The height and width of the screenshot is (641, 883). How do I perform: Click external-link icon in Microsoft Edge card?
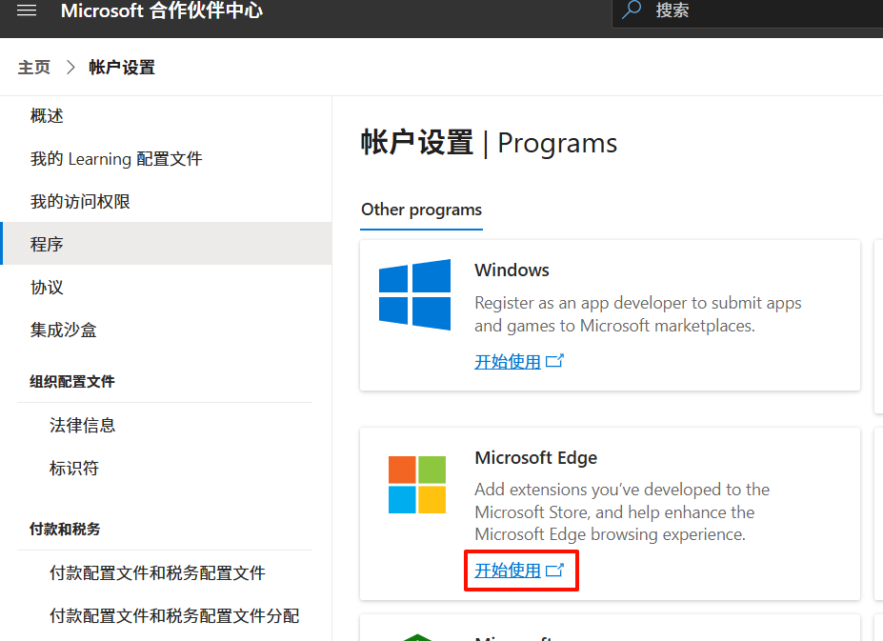554,570
